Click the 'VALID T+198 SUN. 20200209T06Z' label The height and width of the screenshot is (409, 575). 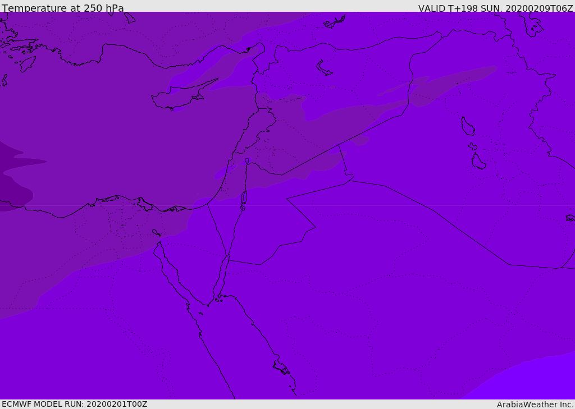pyautogui.click(x=495, y=8)
